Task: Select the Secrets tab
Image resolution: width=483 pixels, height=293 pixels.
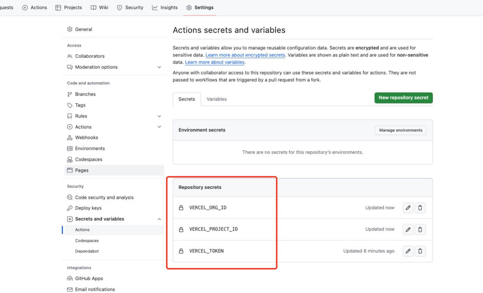Action: point(187,99)
